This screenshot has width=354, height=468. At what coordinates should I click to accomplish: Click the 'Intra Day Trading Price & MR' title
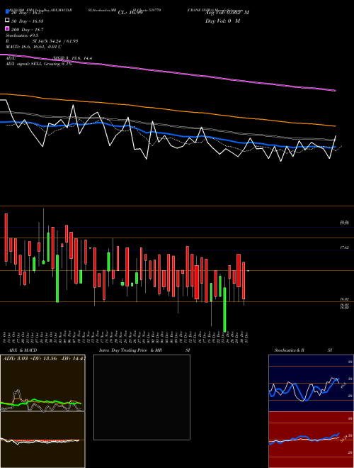click(x=130, y=350)
